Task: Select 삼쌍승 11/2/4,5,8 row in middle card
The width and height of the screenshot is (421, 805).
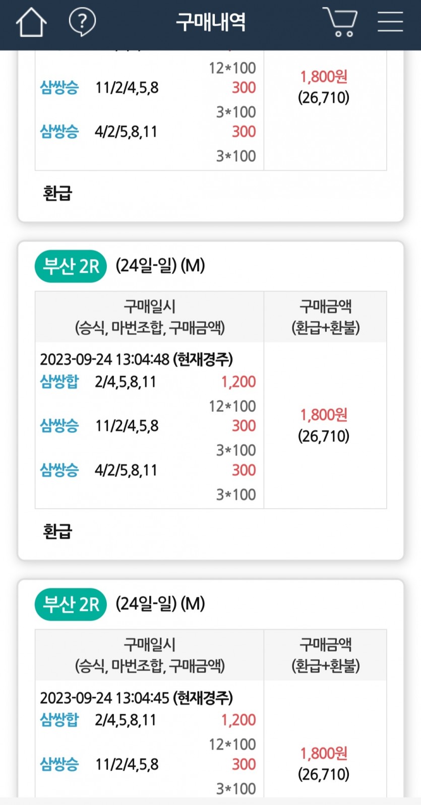Action: pyautogui.click(x=148, y=426)
